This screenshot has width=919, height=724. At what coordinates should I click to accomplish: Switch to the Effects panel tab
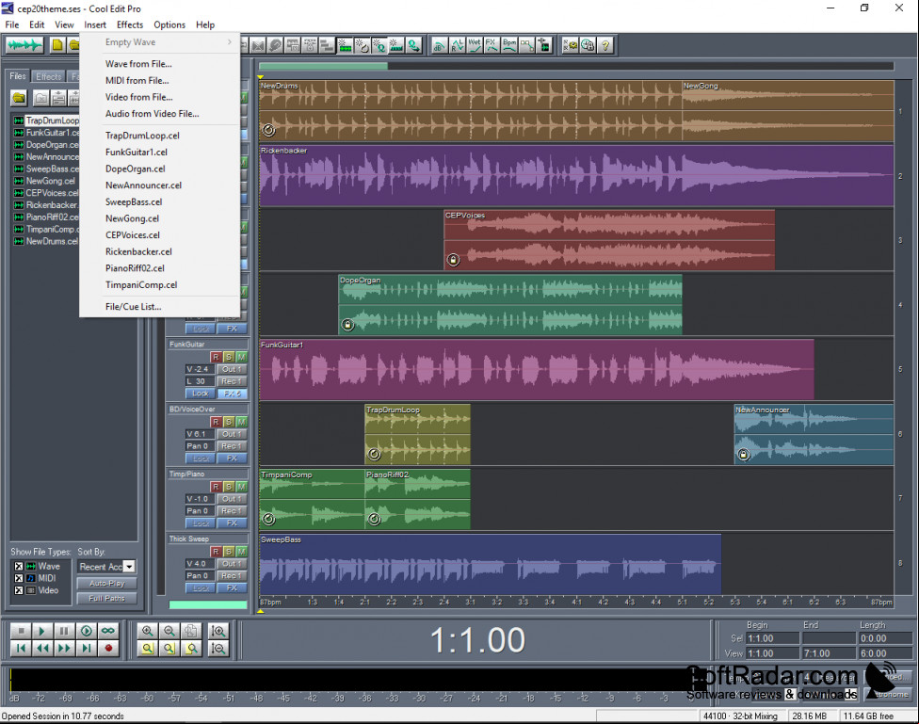48,77
